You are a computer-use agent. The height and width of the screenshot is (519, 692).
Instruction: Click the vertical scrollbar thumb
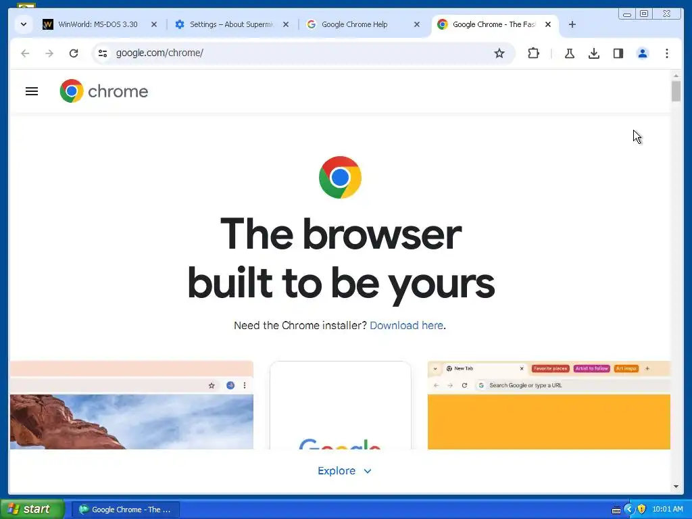[x=676, y=91]
